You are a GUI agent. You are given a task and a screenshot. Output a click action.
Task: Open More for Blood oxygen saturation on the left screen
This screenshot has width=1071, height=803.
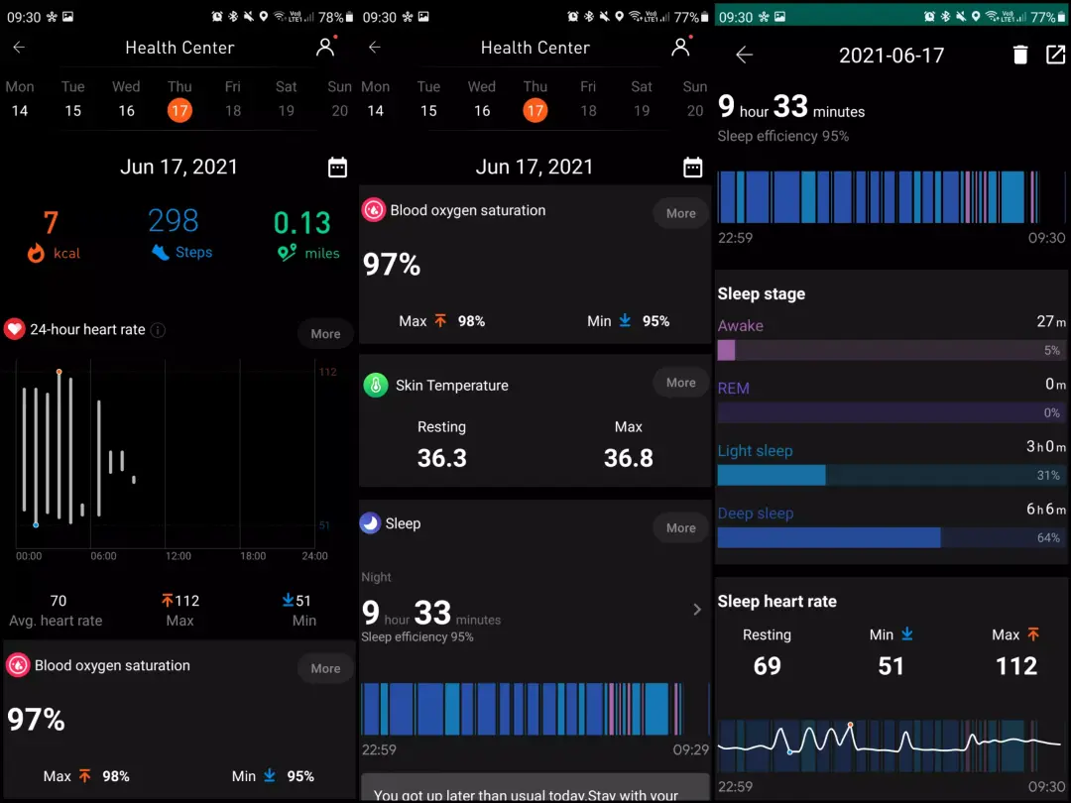point(325,668)
